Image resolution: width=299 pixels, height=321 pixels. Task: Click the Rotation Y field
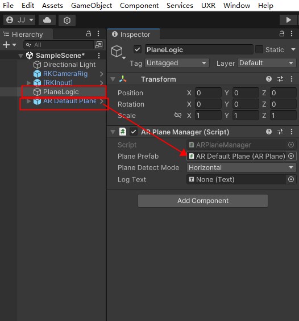click(246, 104)
